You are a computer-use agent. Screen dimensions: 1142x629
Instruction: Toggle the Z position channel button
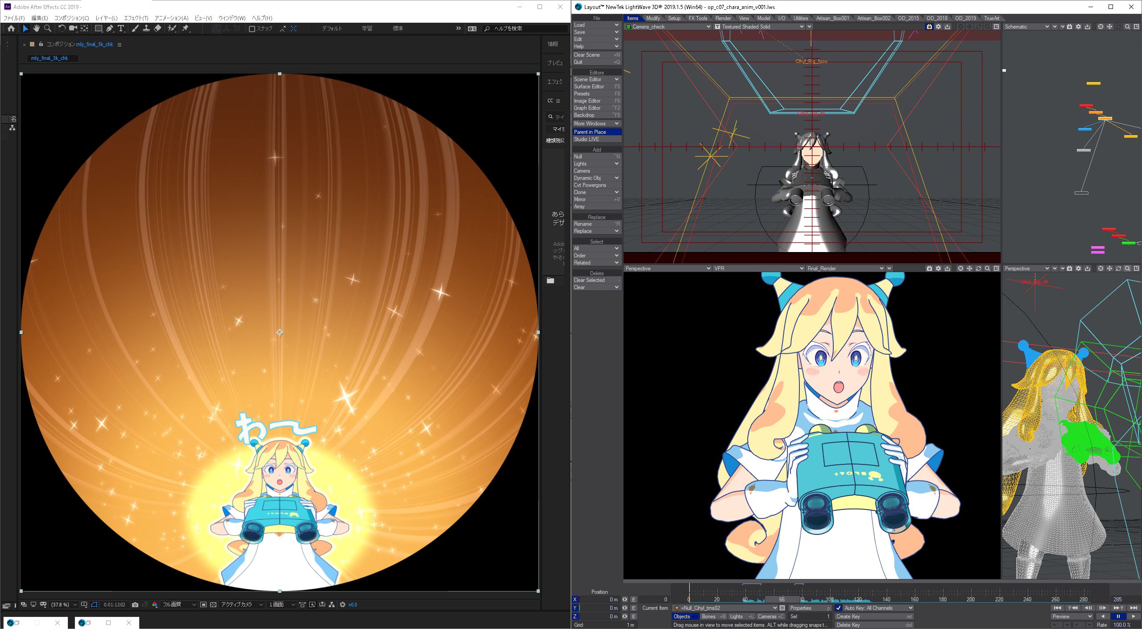tap(575, 617)
